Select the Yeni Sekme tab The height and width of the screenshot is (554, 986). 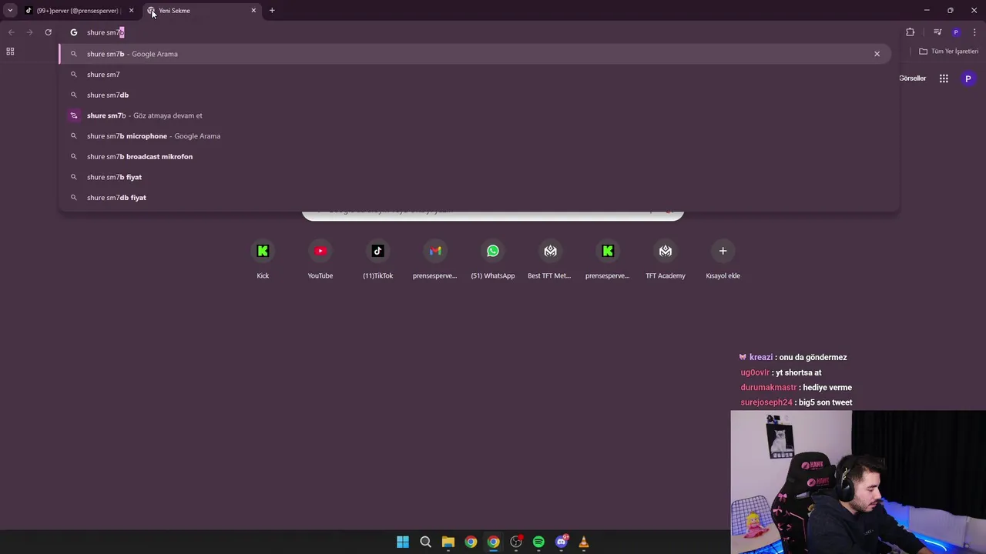202,11
